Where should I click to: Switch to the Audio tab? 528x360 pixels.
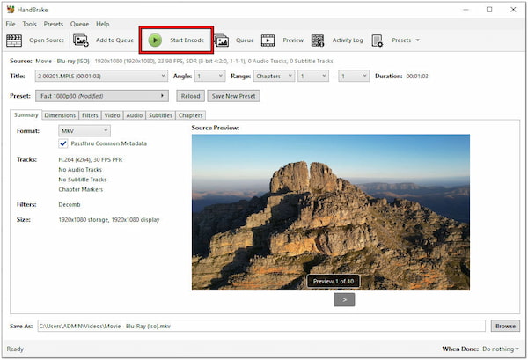pos(135,115)
